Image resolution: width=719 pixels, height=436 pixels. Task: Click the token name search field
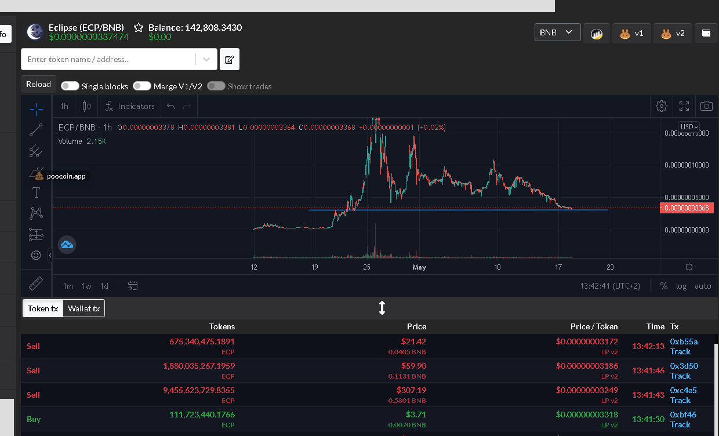pos(108,59)
